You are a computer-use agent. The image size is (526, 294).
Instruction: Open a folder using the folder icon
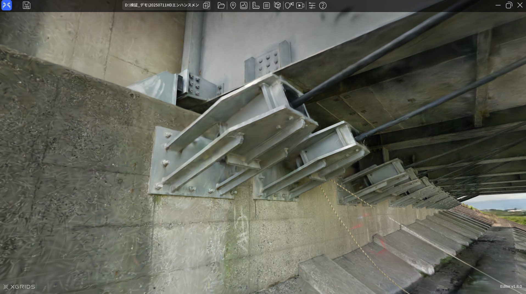221,5
